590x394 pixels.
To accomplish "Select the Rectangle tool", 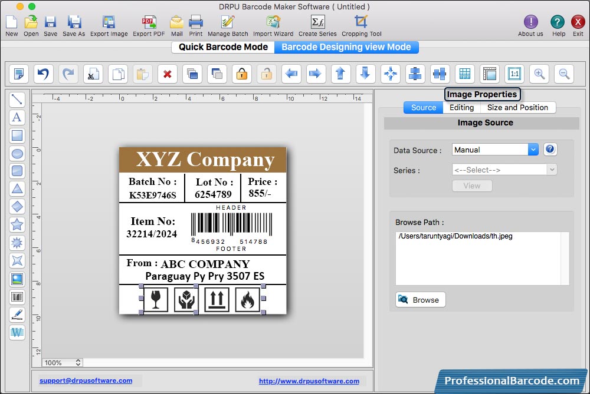I will click(x=17, y=135).
